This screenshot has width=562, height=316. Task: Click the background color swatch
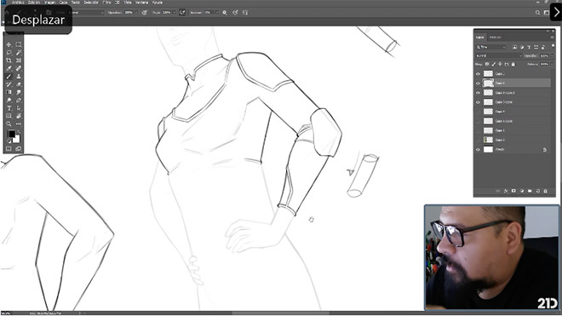pyautogui.click(x=16, y=139)
